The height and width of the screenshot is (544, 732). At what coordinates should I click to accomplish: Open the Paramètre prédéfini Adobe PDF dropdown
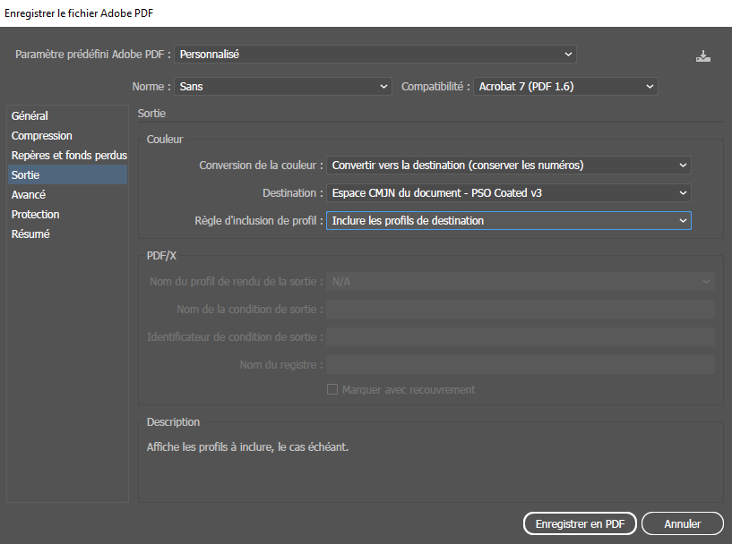coord(375,55)
